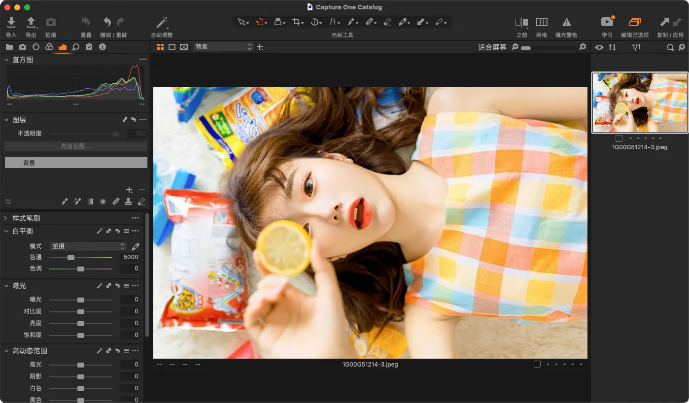The image size is (689, 403).
Task: Click the Export icon in the toolbar
Action: [31, 23]
